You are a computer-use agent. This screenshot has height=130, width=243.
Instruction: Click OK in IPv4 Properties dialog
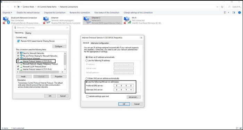point(124,104)
